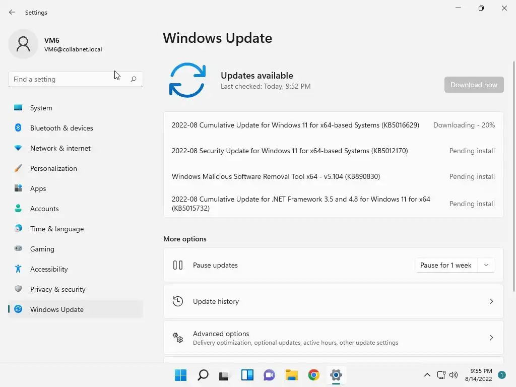Open Widgets from taskbar
Viewport: 516px width, 387px height.
click(x=247, y=375)
